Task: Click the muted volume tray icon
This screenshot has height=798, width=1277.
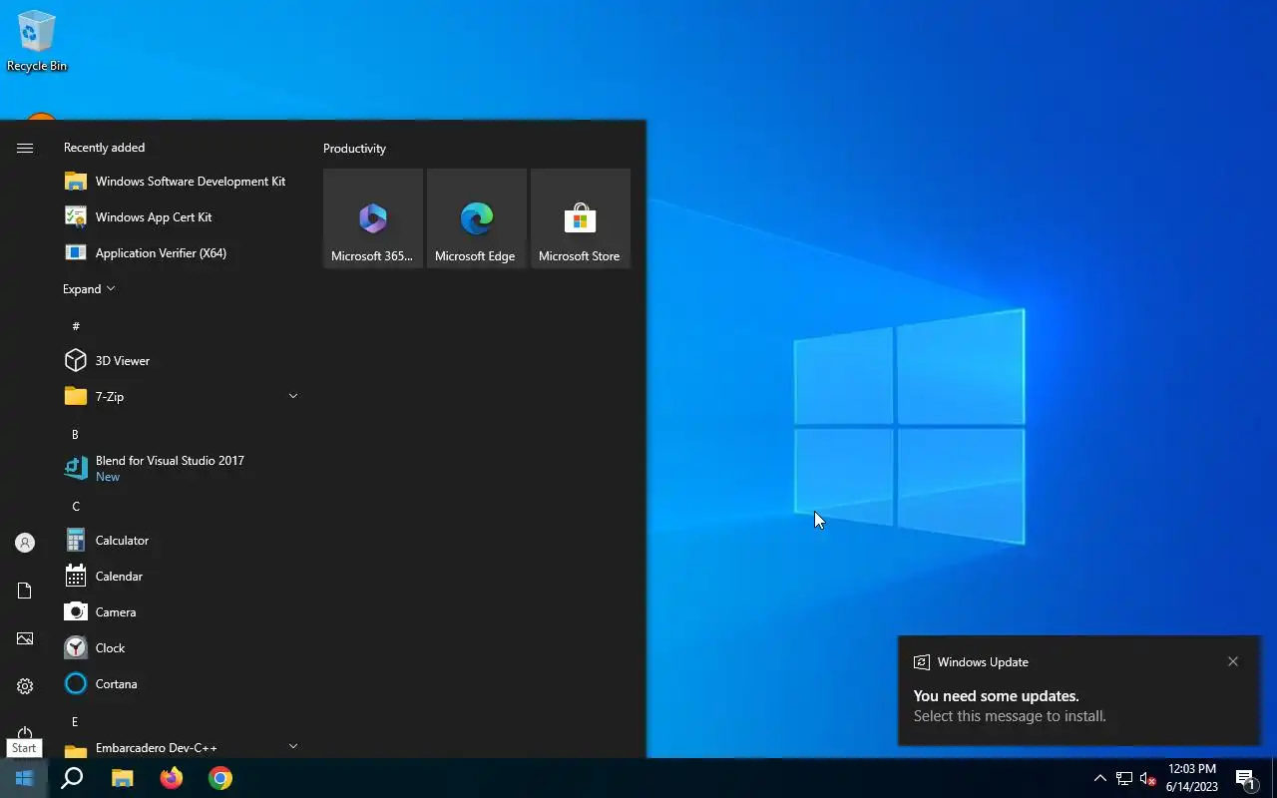Action: tap(1147, 778)
